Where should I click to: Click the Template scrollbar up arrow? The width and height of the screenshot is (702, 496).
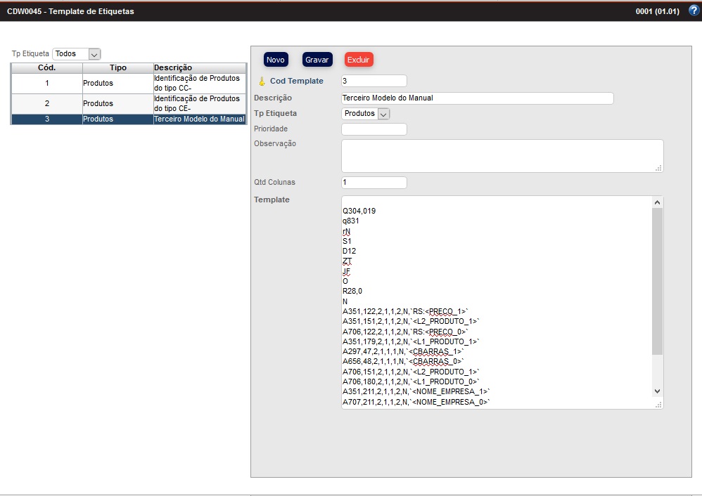(x=657, y=202)
